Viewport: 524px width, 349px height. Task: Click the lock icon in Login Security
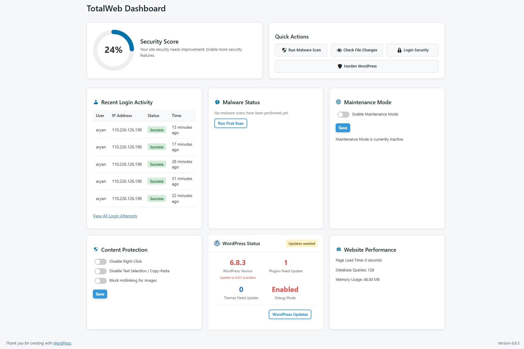(x=399, y=50)
